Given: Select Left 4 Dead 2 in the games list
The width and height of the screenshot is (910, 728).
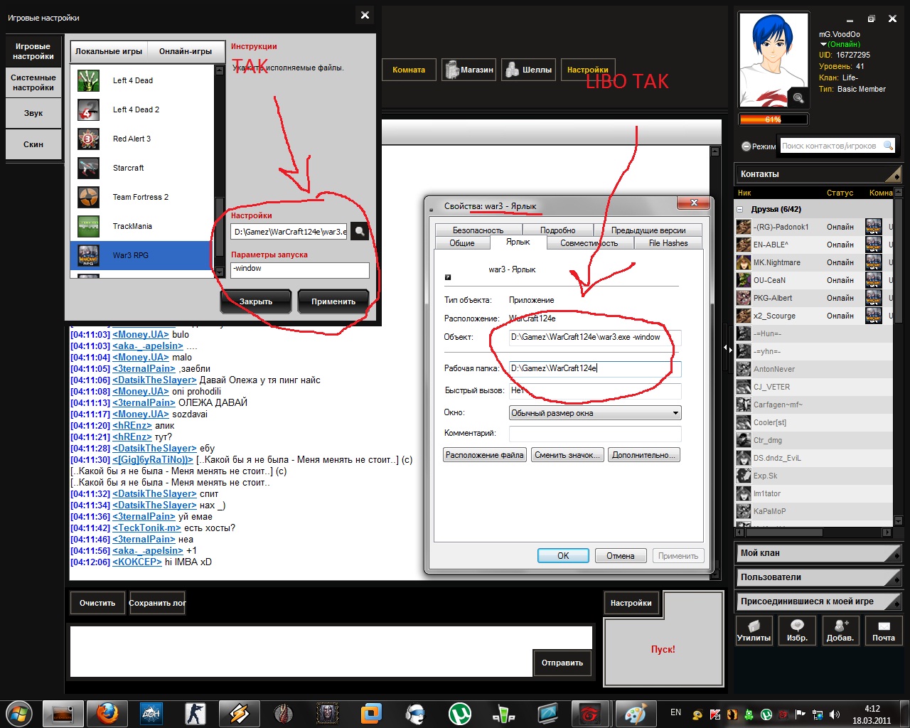Looking at the screenshot, I should click(142, 109).
